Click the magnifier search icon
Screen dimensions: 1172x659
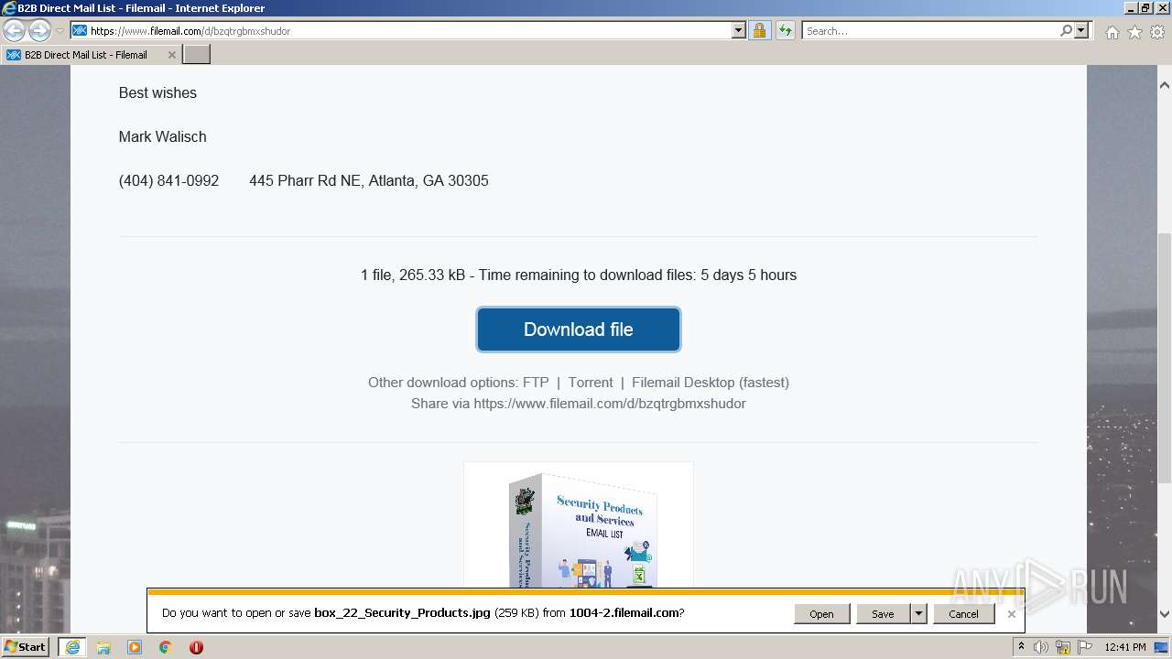[1066, 30]
